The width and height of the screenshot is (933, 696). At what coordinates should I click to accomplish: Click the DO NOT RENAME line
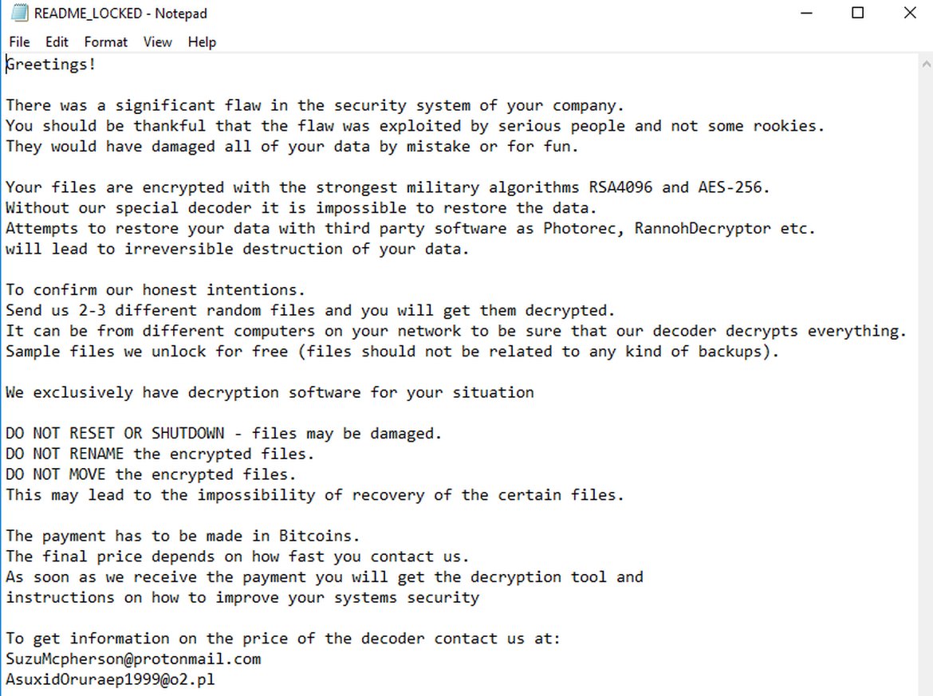coord(159,454)
